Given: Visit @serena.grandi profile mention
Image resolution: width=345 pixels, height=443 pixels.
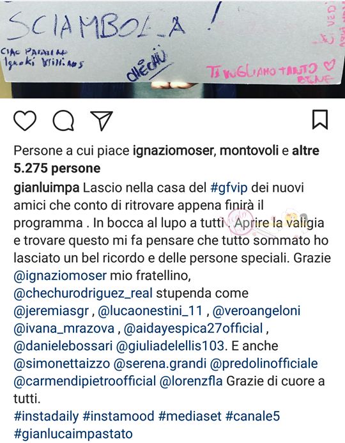Looking at the screenshot, I should 160,364.
